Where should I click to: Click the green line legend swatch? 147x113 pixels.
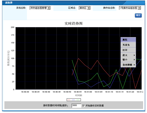78,100
